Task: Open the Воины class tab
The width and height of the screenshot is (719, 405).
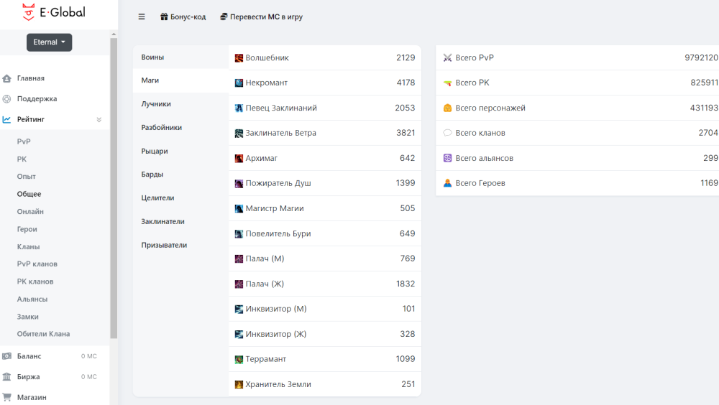Action: tap(152, 57)
